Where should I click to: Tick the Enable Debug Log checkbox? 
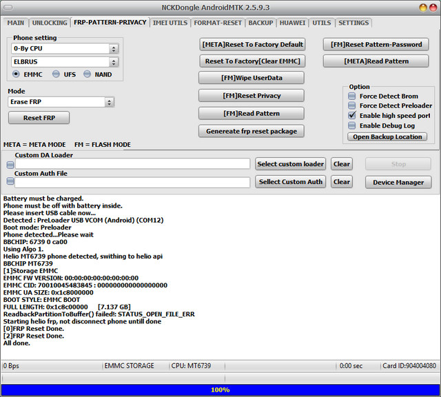click(x=352, y=125)
